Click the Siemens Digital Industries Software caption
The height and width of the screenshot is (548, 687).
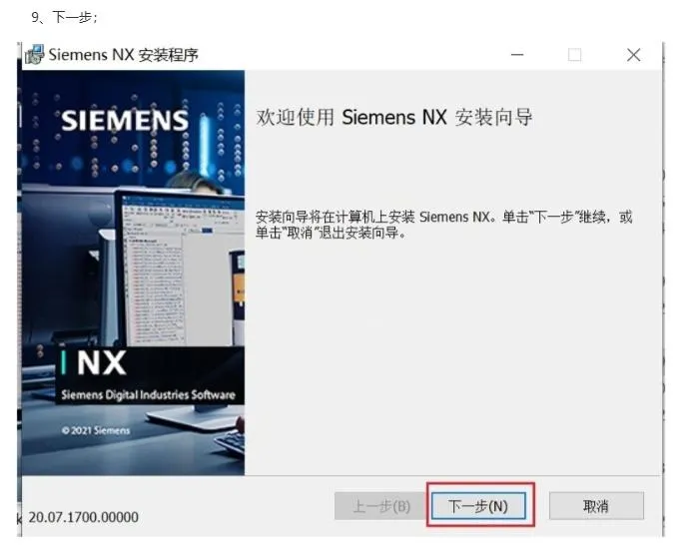148,395
